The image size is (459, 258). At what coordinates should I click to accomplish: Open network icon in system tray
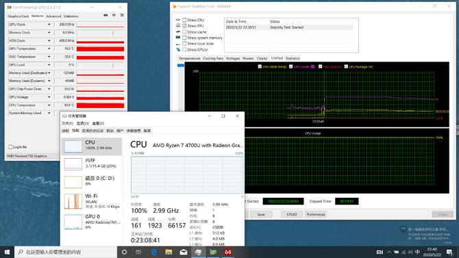pyautogui.click(x=404, y=252)
